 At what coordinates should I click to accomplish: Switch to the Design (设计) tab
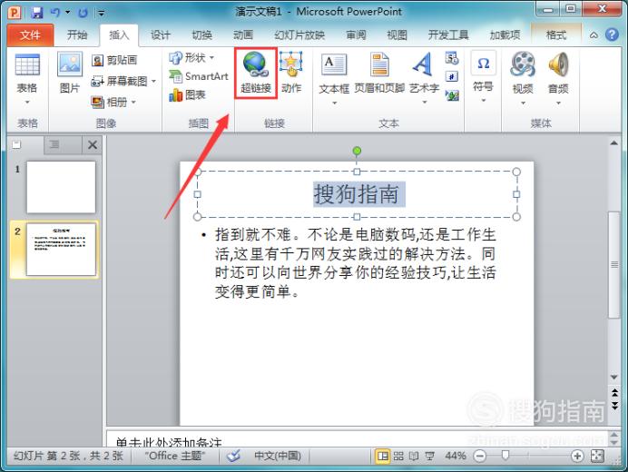coord(161,35)
